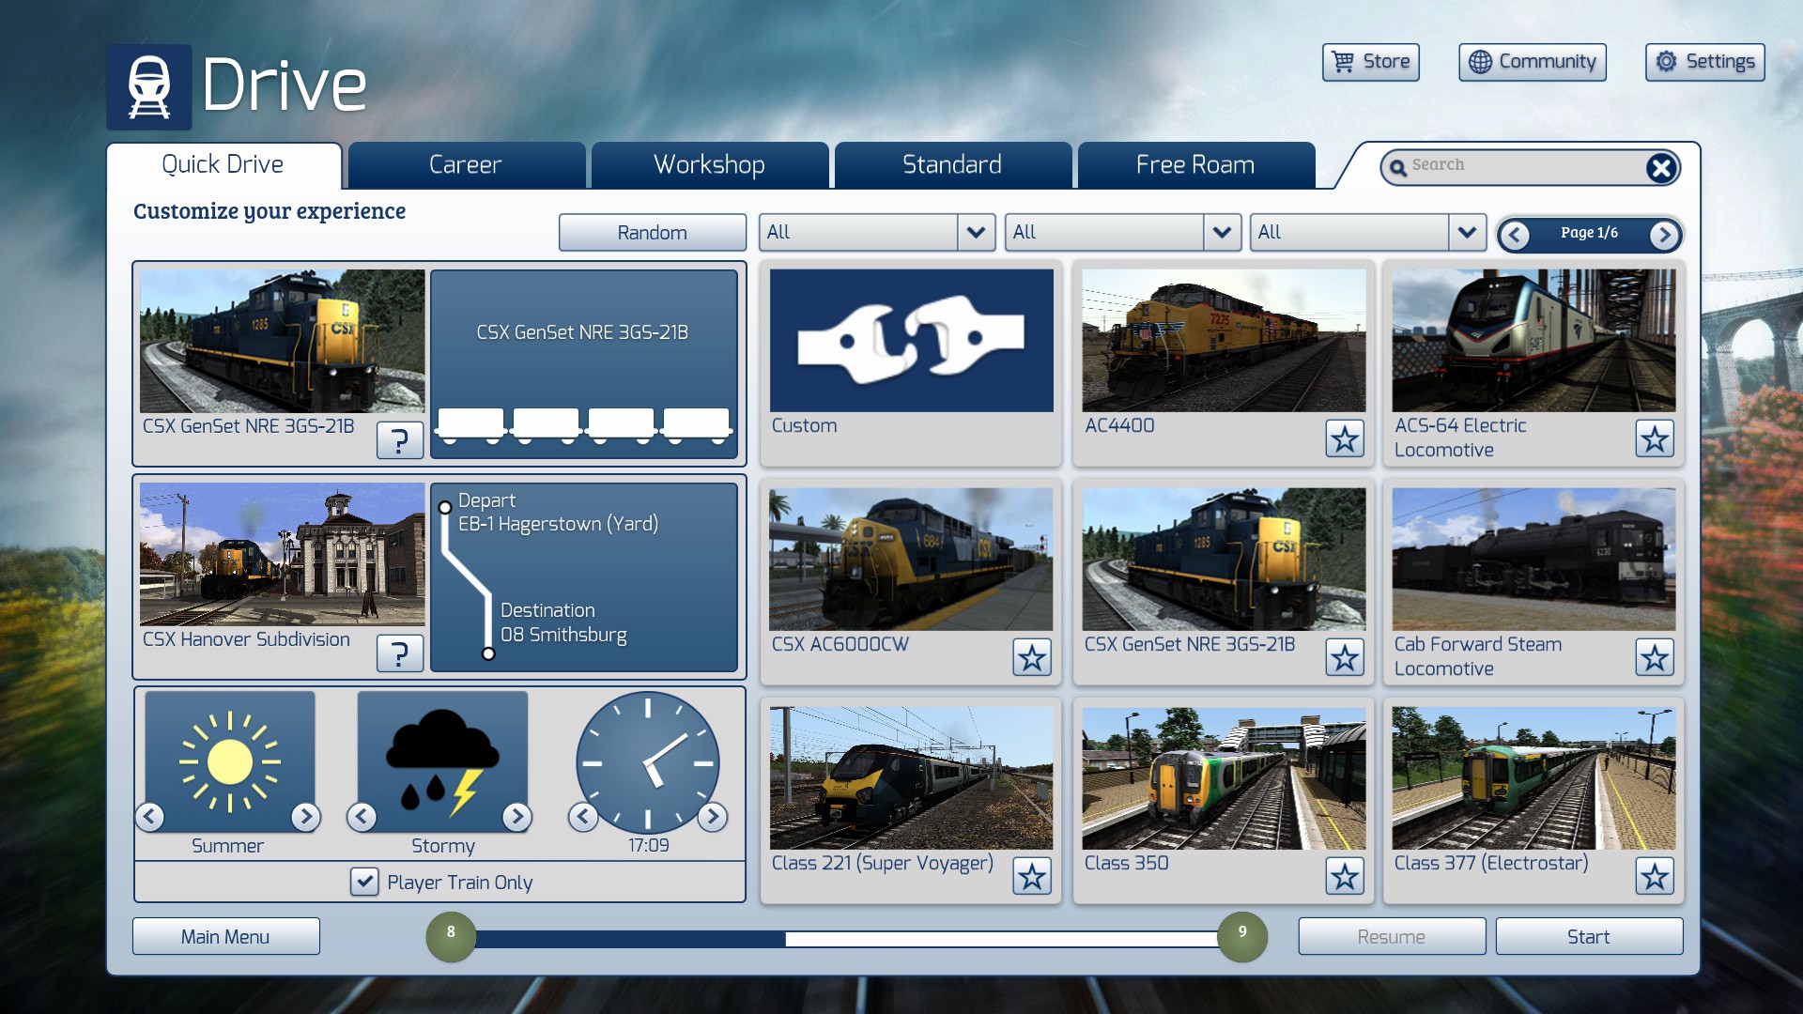
Task: Click the Page 1/6 indicator text
Action: (1589, 233)
